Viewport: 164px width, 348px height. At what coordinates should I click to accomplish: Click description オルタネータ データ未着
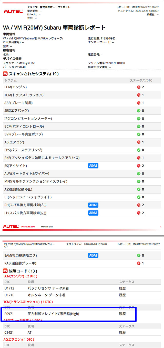point(46,295)
